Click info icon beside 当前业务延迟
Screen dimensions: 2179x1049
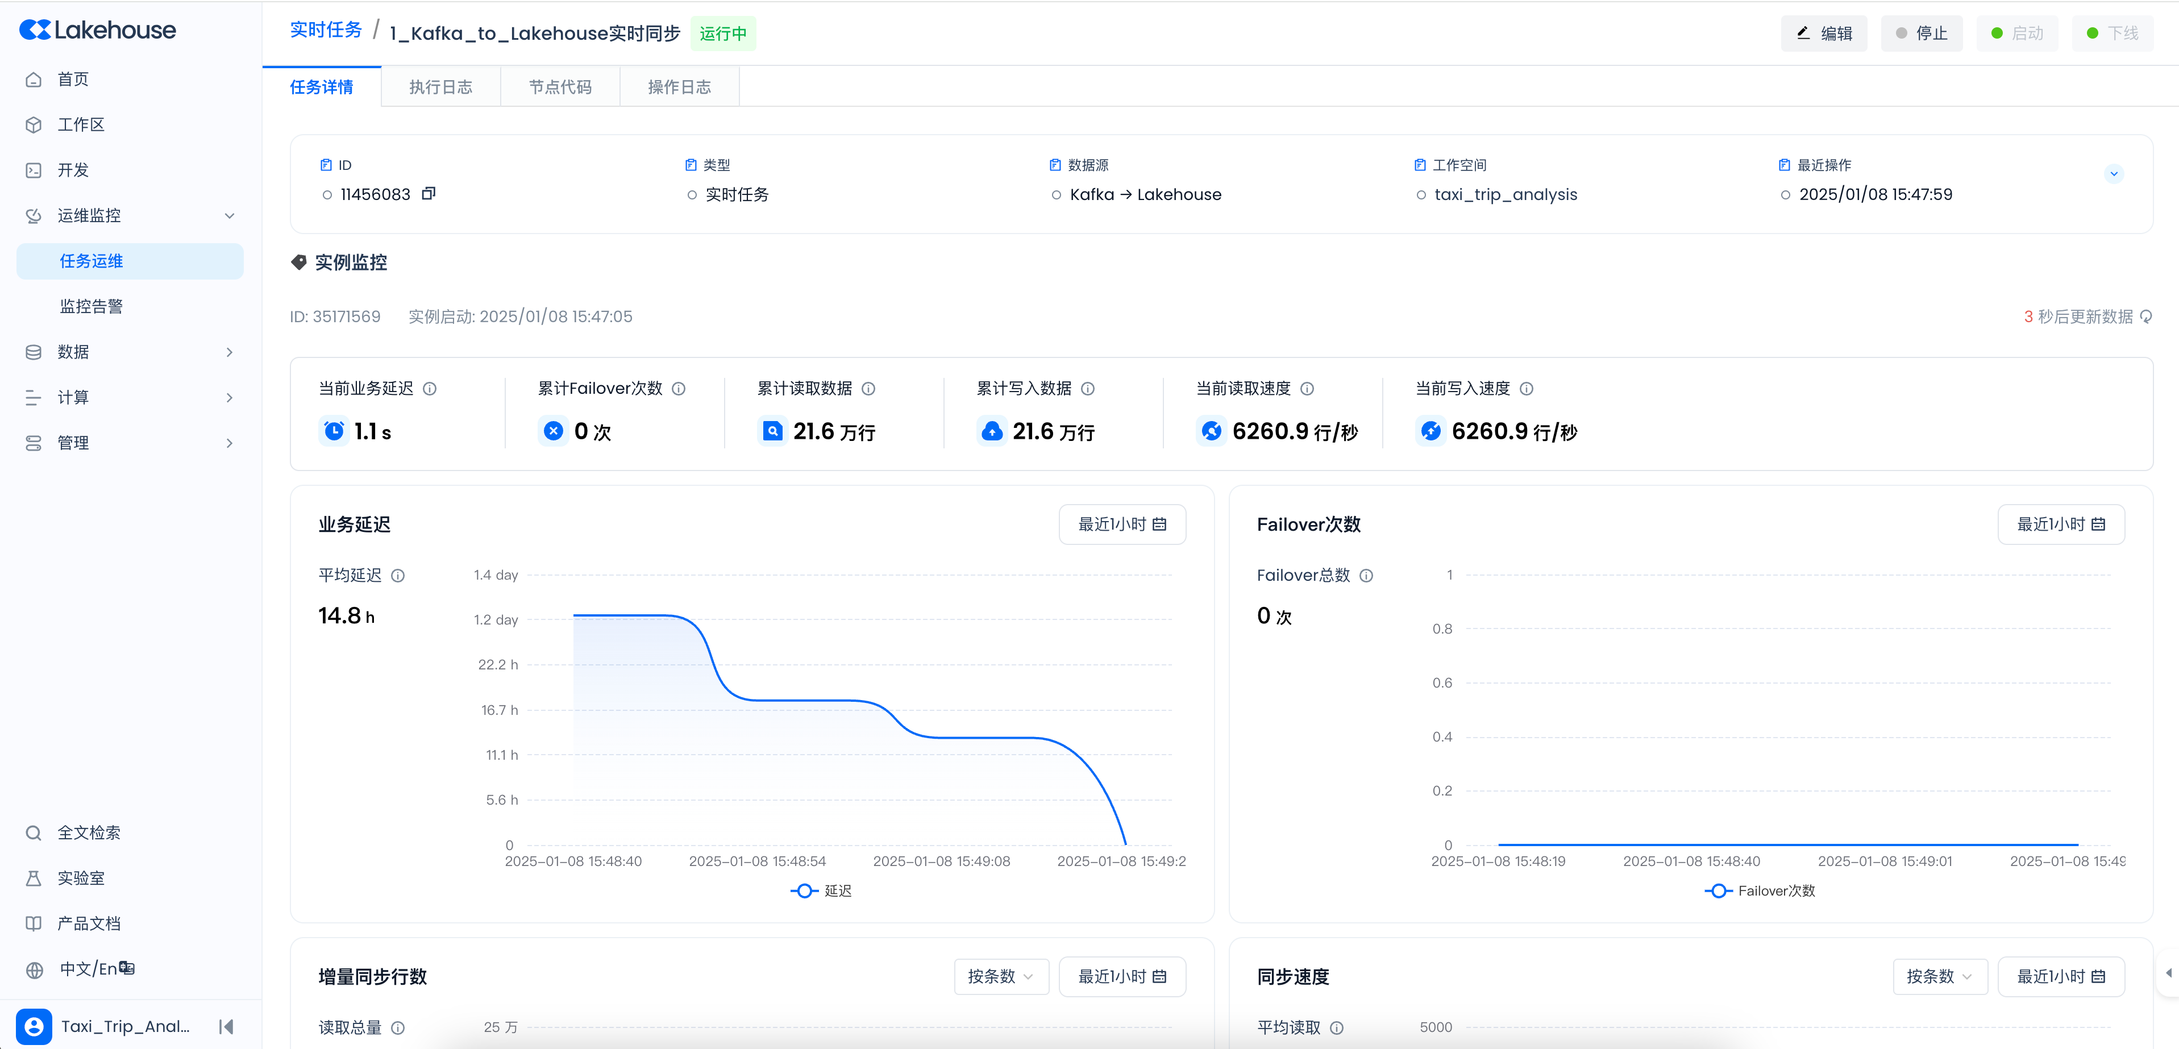click(430, 388)
